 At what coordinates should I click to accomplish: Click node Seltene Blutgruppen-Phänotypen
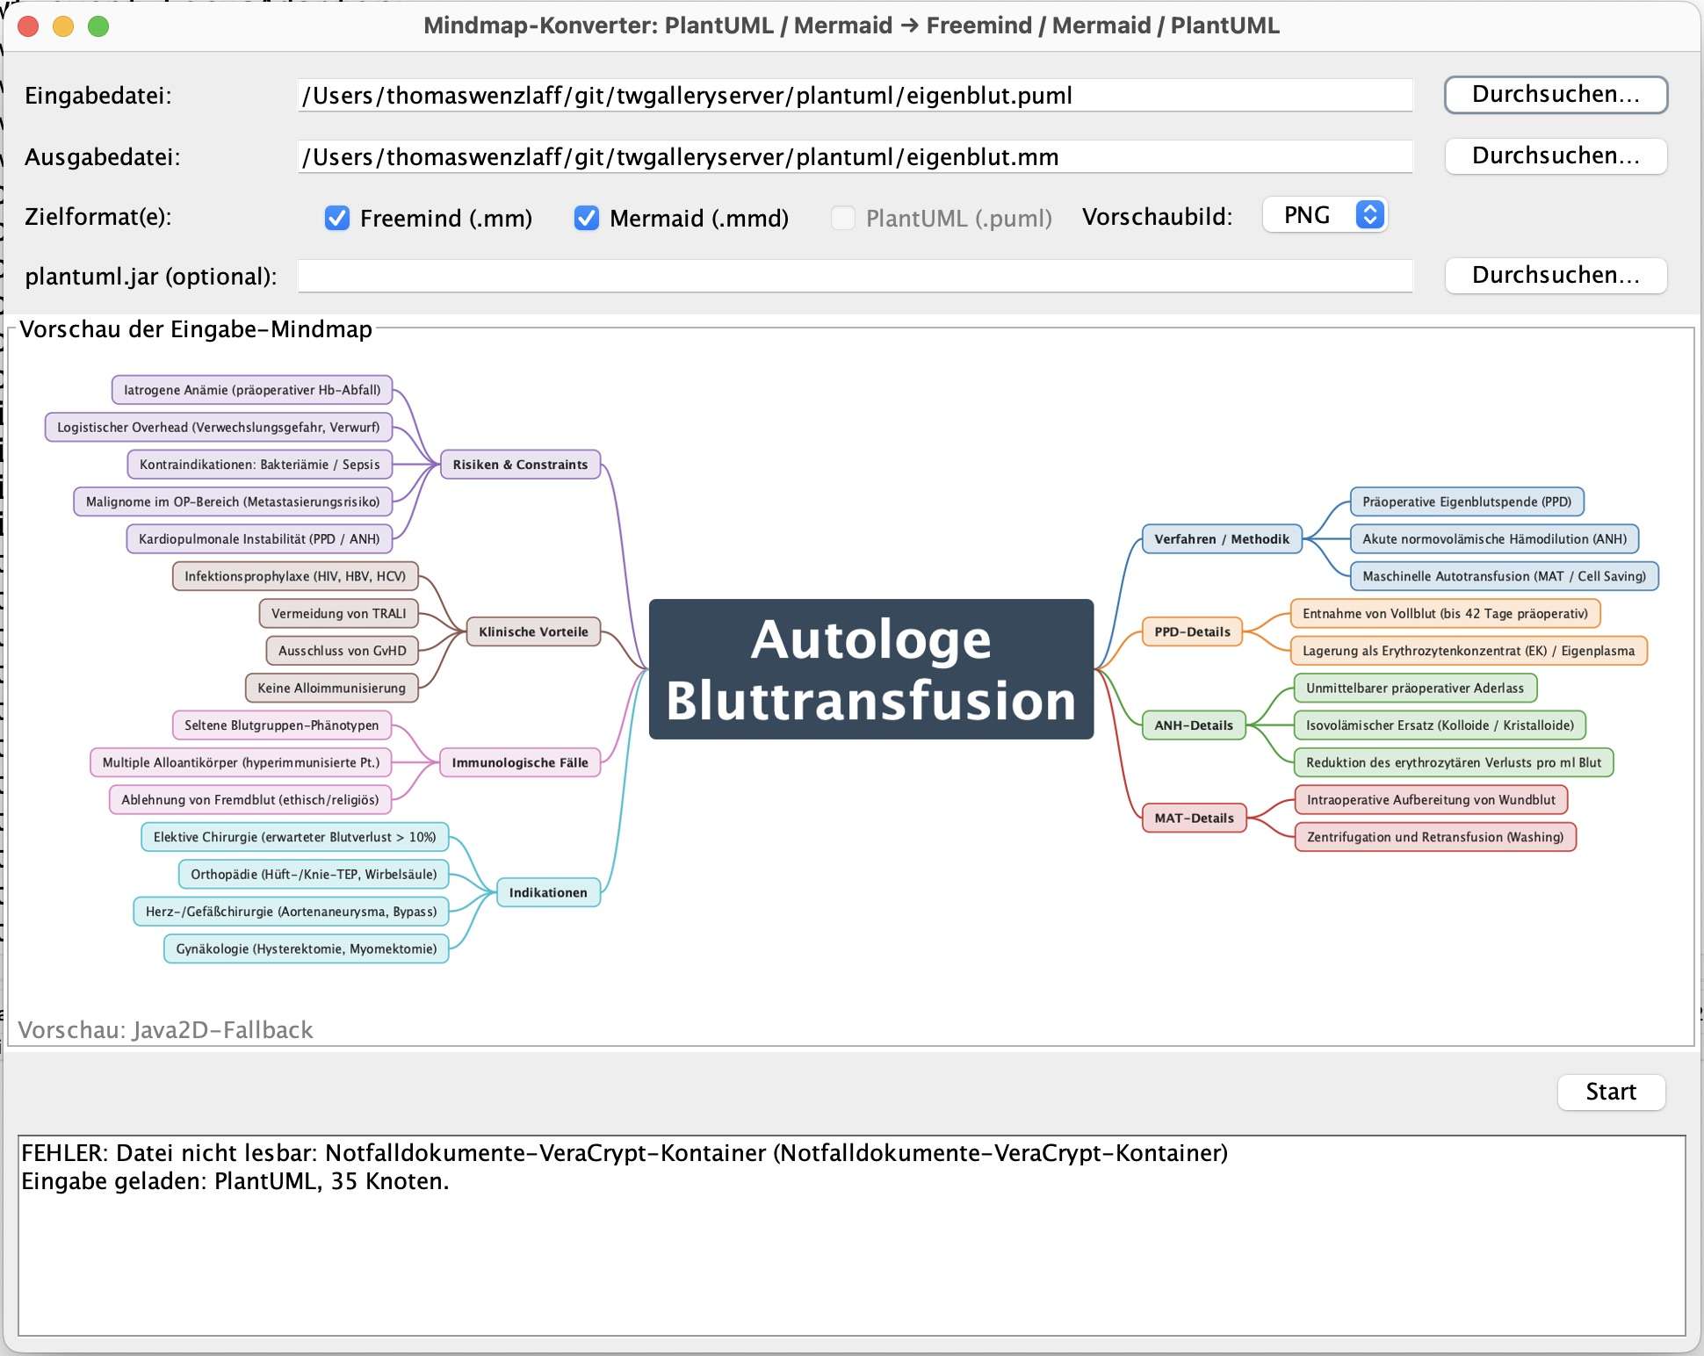[x=282, y=725]
